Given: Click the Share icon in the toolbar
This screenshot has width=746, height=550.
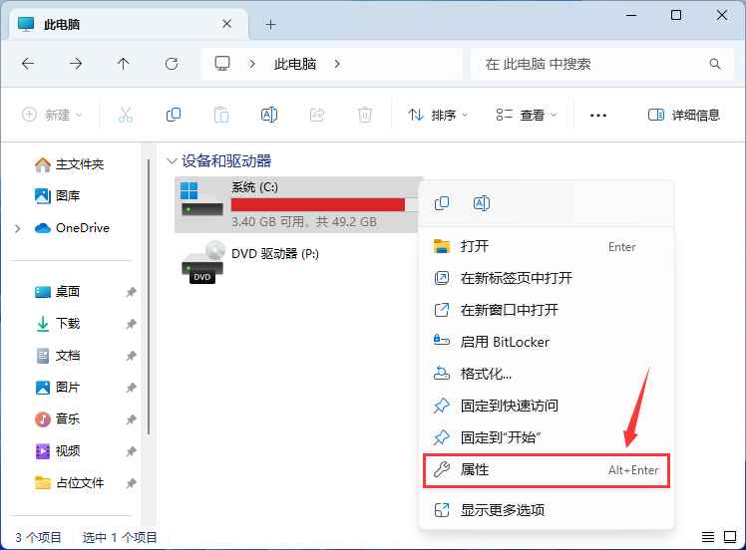Looking at the screenshot, I should coord(317,115).
